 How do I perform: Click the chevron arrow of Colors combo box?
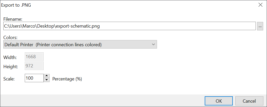pyautogui.click(x=153, y=44)
